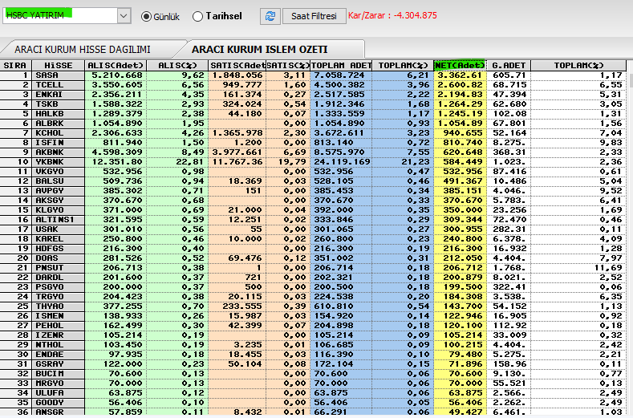Select the HDFGS stock row
Screen dimensions: 633x418
tap(313, 249)
